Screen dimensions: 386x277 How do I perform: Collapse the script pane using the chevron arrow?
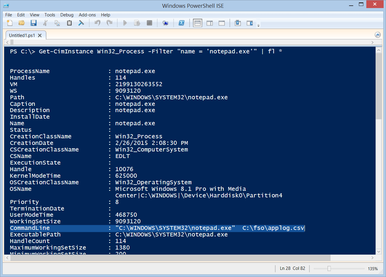[x=378, y=35]
